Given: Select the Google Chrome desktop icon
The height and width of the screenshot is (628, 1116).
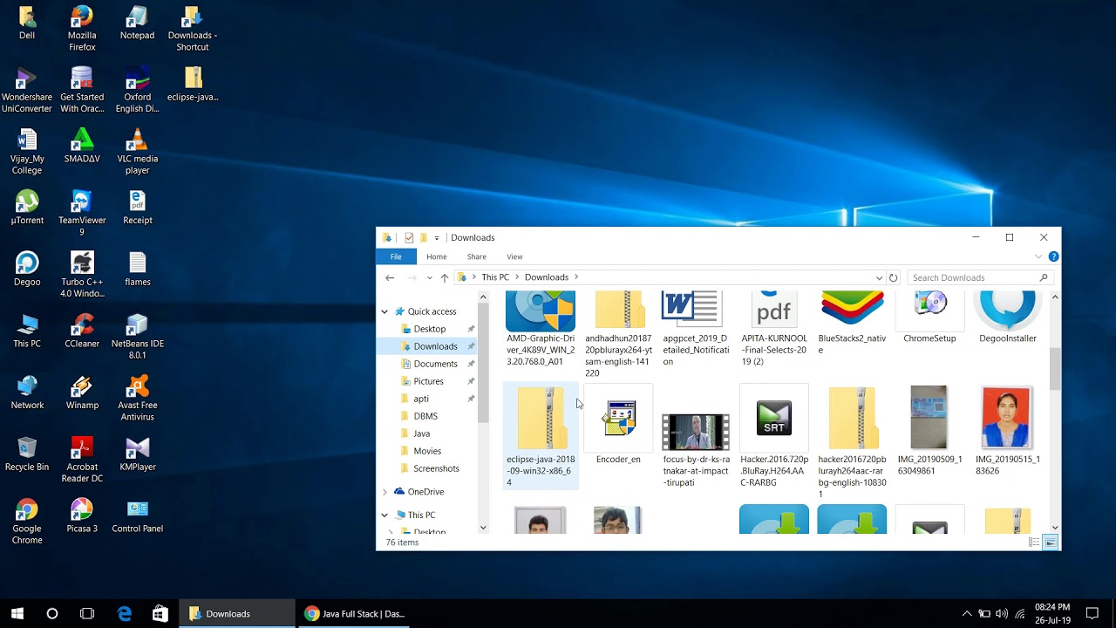Looking at the screenshot, I should 27,522.
